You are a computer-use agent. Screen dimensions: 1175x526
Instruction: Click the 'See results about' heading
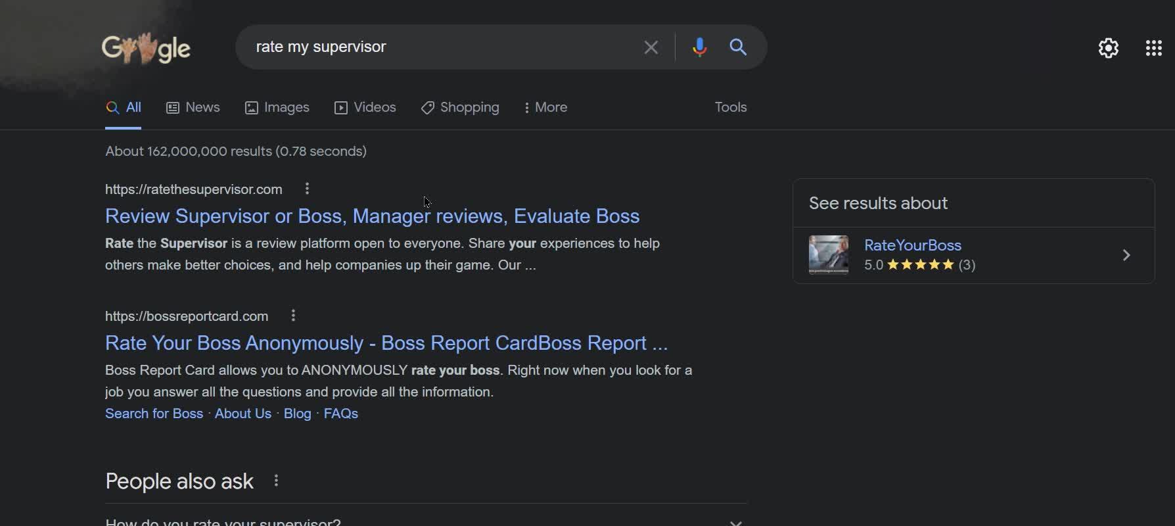click(x=878, y=203)
